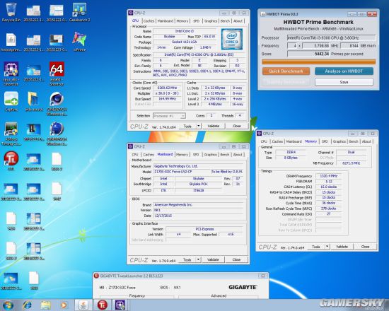Screen dimensions: 389x311
Task: Click the Processor field in HWBOT Prime
Action: pyautogui.click(x=331, y=37)
